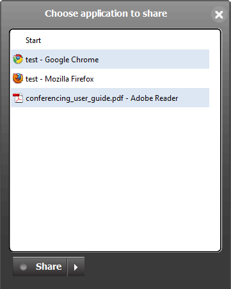Close the Choose application dialog
This screenshot has width=231, height=289.
[219, 15]
